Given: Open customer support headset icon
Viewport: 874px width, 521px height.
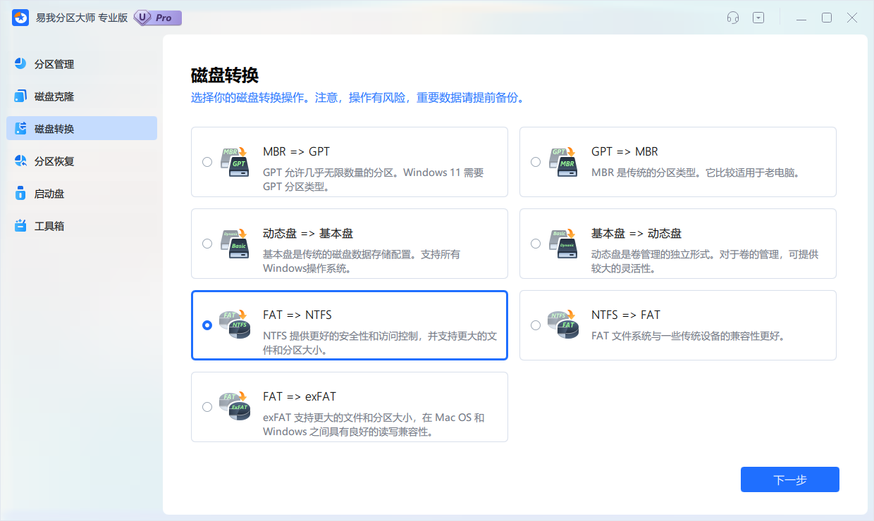Looking at the screenshot, I should (x=733, y=18).
